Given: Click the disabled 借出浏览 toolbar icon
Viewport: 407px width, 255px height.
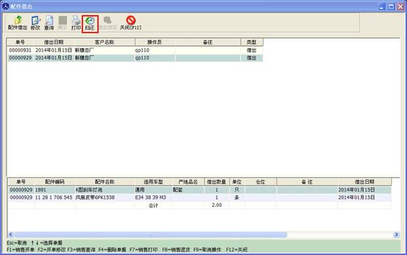Looking at the screenshot, I should click(x=108, y=23).
